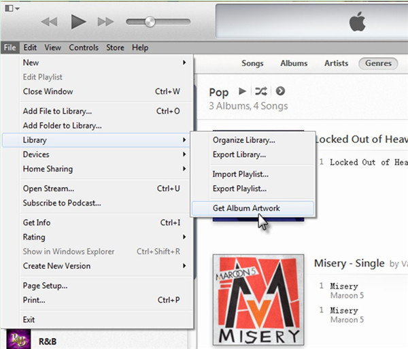Screen dimensions: 408x349
Task: Shuffle the Pop genre songs
Action: tap(260, 91)
